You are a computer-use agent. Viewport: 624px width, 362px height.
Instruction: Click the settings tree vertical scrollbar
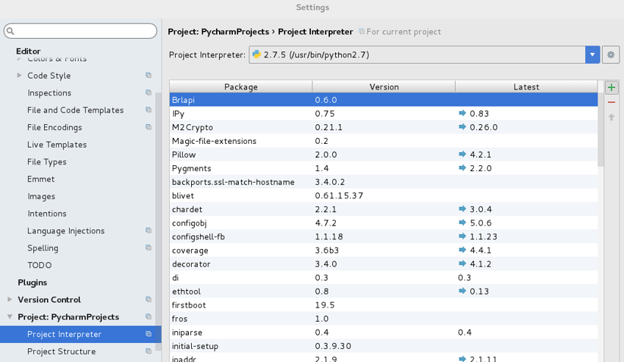pos(158,220)
